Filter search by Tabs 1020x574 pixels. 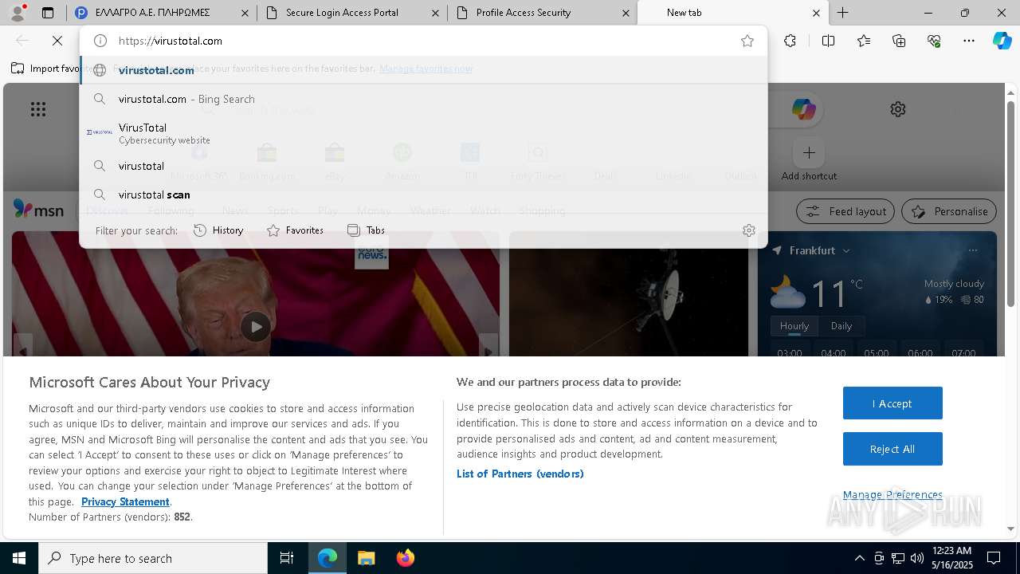click(366, 230)
